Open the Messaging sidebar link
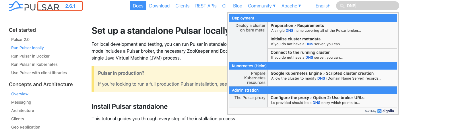The image size is (452, 132). tap(21, 102)
